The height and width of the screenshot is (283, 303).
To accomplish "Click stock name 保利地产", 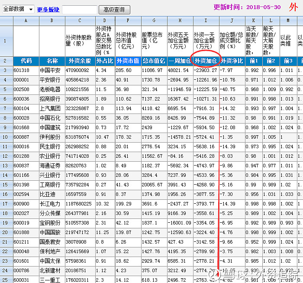I will (x=50, y=251).
